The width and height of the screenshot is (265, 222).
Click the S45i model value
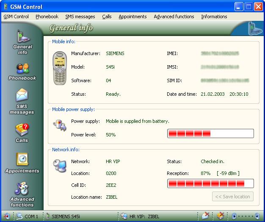coord(110,67)
